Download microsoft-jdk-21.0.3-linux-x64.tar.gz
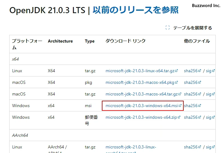The width and height of the screenshot is (224, 153). click(x=140, y=71)
